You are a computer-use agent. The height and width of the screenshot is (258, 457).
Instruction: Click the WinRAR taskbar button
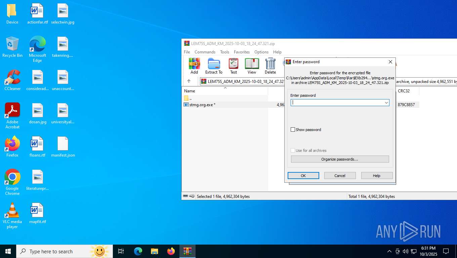pyautogui.click(x=188, y=251)
